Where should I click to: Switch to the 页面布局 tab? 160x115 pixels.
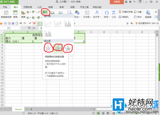pyautogui.click(x=28, y=7)
